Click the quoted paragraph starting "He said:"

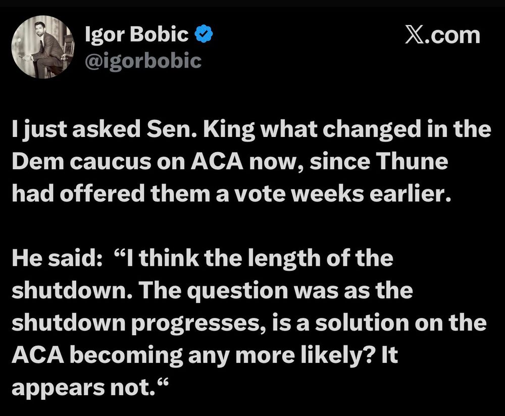click(249, 322)
